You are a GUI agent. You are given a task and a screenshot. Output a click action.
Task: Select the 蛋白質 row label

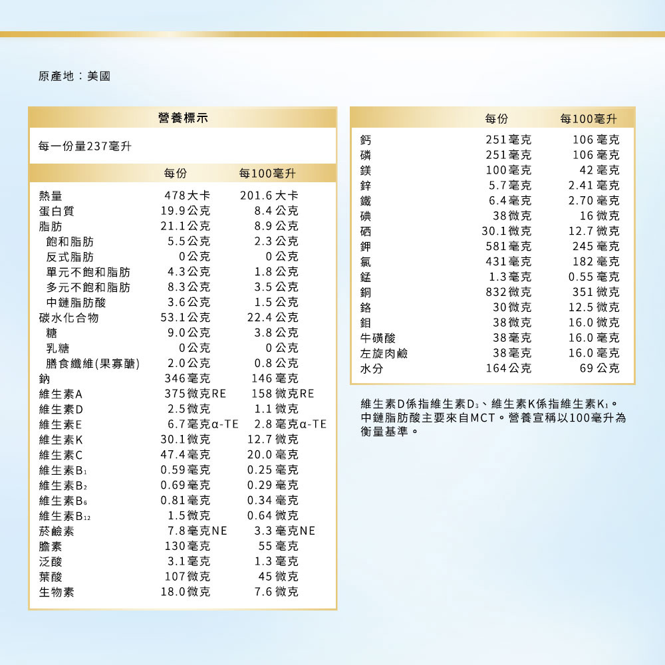tap(57, 211)
